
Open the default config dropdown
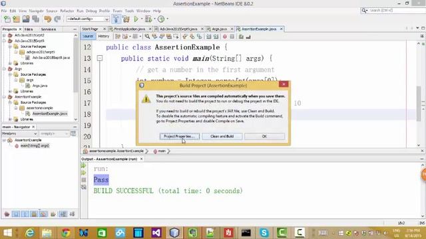coord(88,19)
